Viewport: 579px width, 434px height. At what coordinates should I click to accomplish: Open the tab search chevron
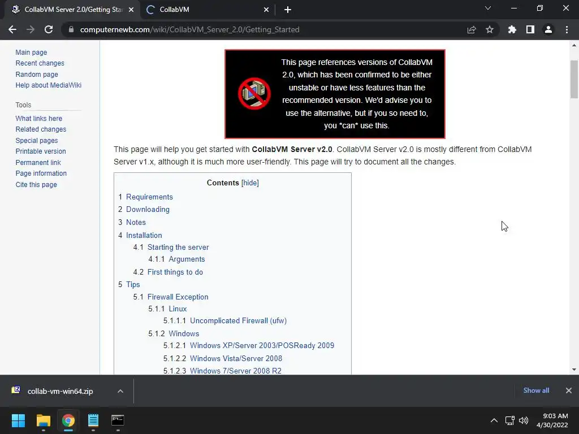pos(488,8)
